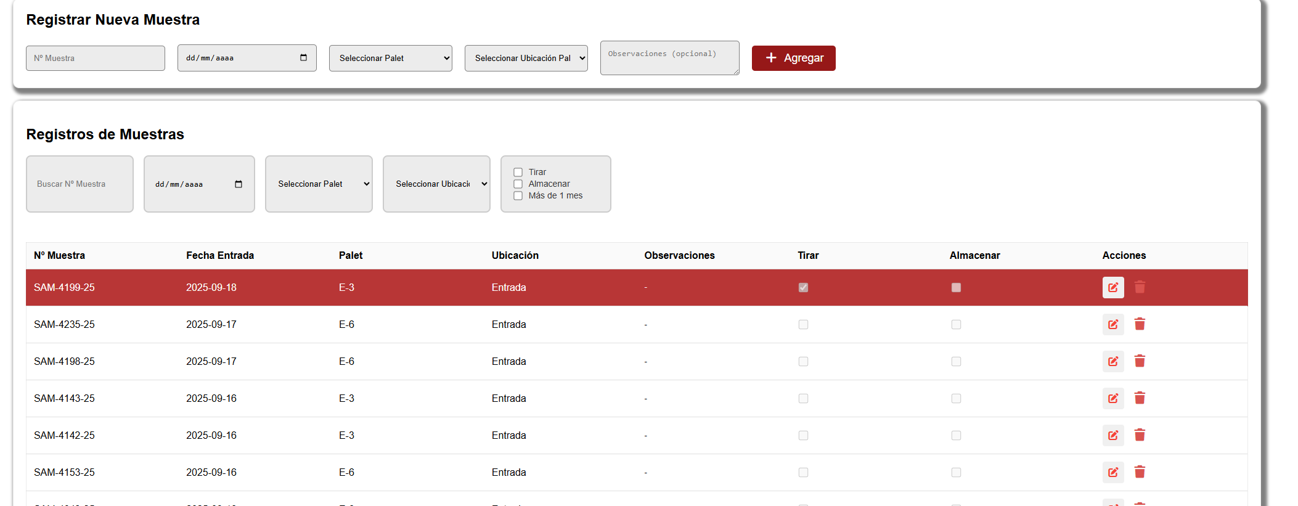The height and width of the screenshot is (506, 1298).
Task: Check Almacenar for SAM-4153-25
Action: pyautogui.click(x=956, y=473)
